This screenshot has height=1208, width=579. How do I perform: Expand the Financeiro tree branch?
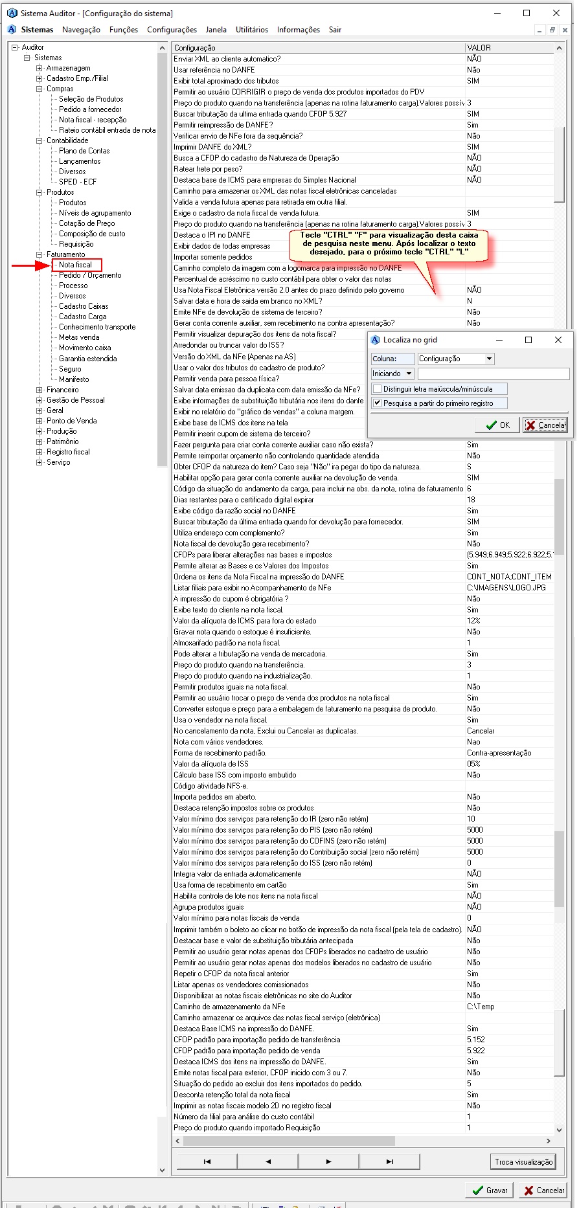pyautogui.click(x=40, y=390)
